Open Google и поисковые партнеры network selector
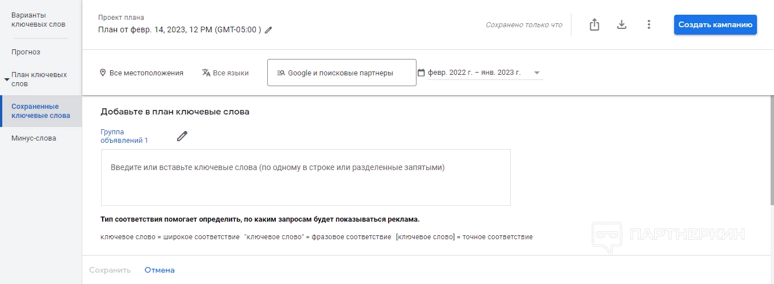This screenshot has width=774, height=284. point(342,73)
